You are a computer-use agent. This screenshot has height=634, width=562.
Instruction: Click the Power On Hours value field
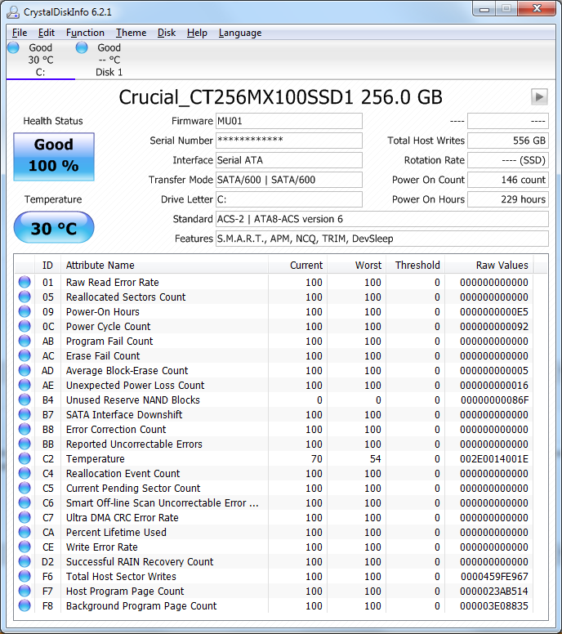tap(507, 199)
